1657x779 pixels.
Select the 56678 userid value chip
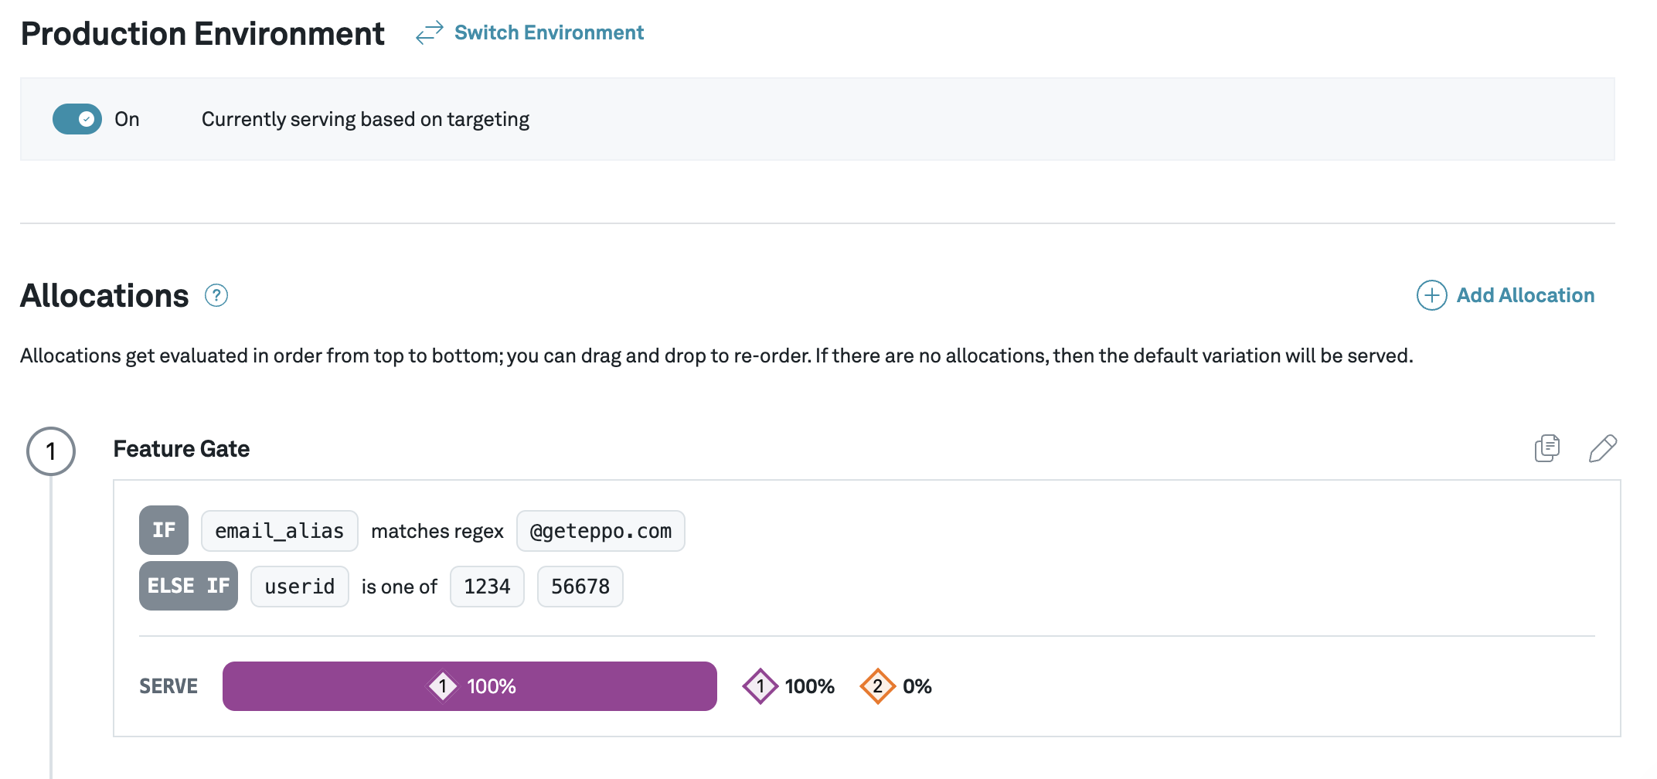coord(580,586)
